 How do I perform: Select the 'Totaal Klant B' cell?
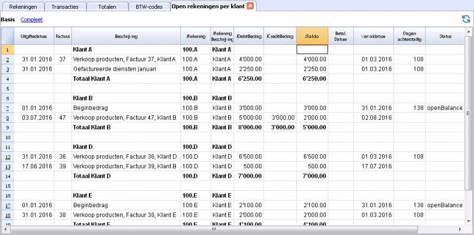coord(126,128)
